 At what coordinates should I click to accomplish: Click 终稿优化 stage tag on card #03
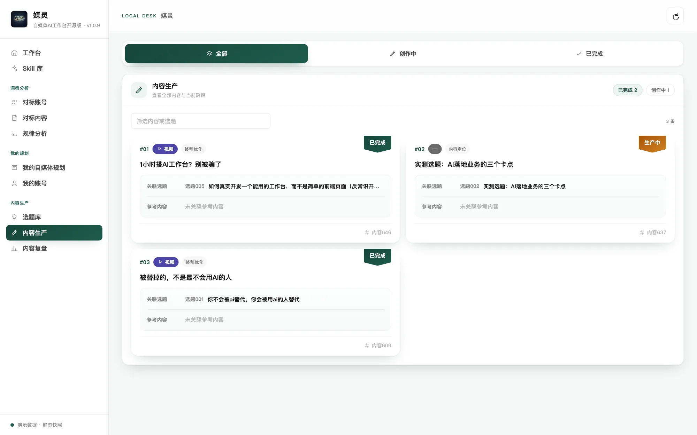tap(194, 262)
